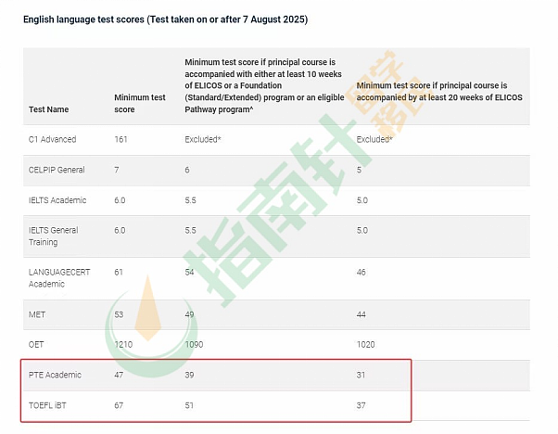Click the PTE Academic row label
The height and width of the screenshot is (434, 558).
[x=55, y=375]
